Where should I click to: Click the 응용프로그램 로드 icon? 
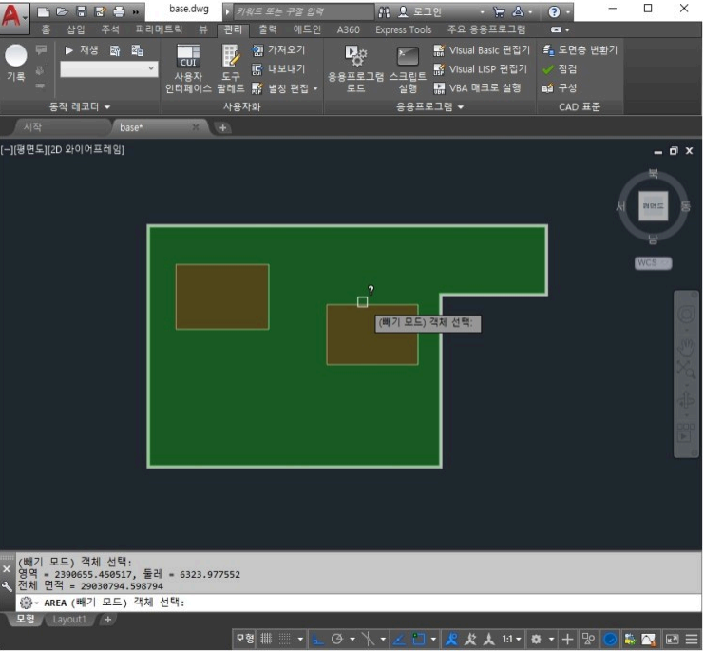click(x=355, y=68)
